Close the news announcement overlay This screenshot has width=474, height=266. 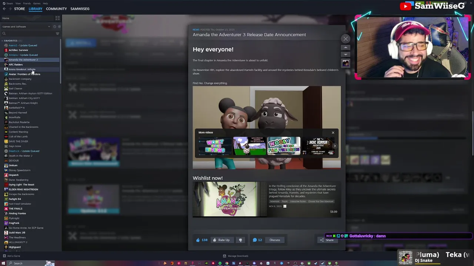[x=346, y=38]
